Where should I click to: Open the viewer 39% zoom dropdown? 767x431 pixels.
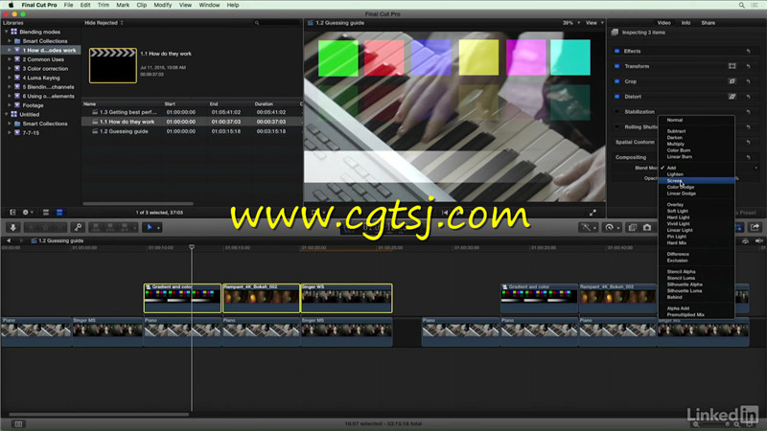(x=570, y=23)
